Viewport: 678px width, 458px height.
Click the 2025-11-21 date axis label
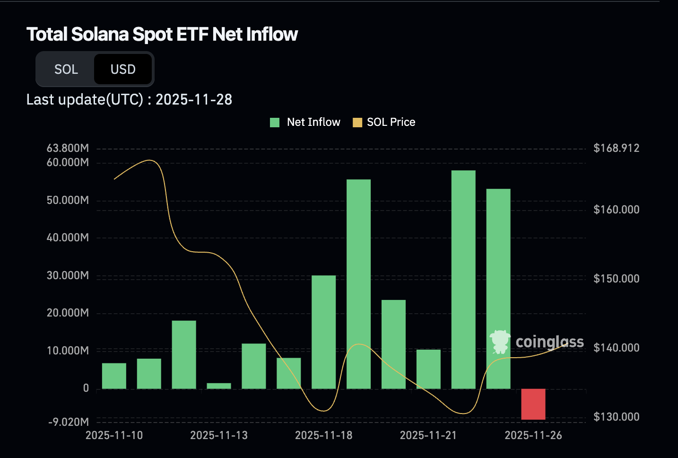click(428, 435)
